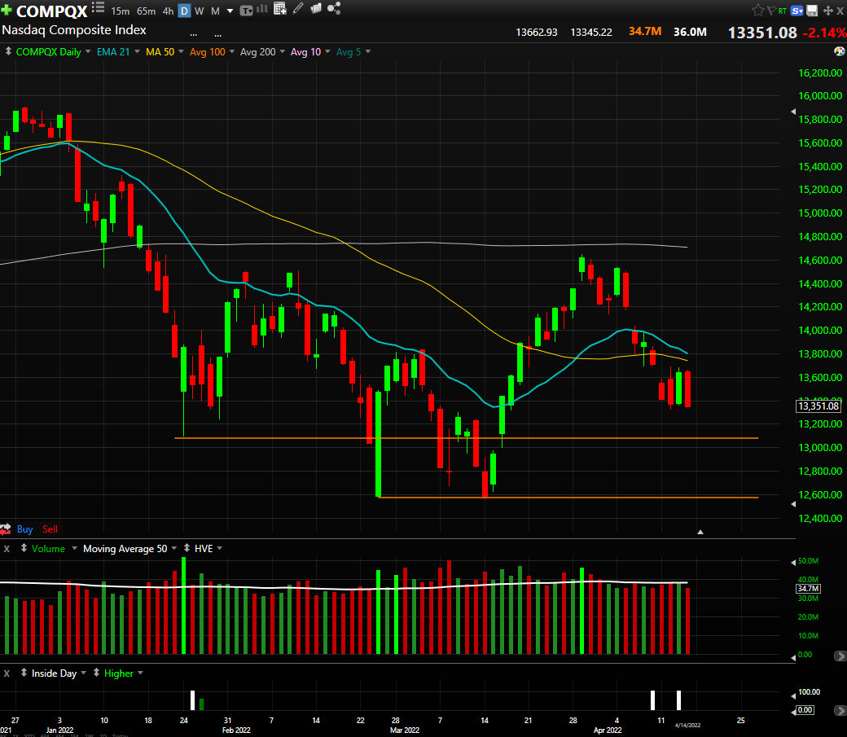Click the 4/14/2022 date label on the time axis
Viewport: 847px width, 737px height.
pos(687,725)
